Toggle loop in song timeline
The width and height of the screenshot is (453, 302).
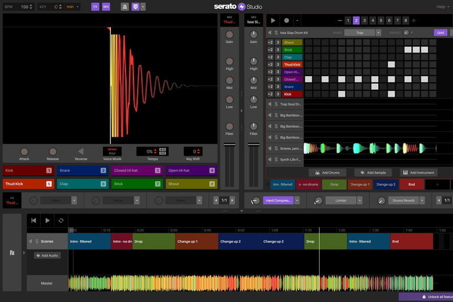pyautogui.click(x=61, y=221)
